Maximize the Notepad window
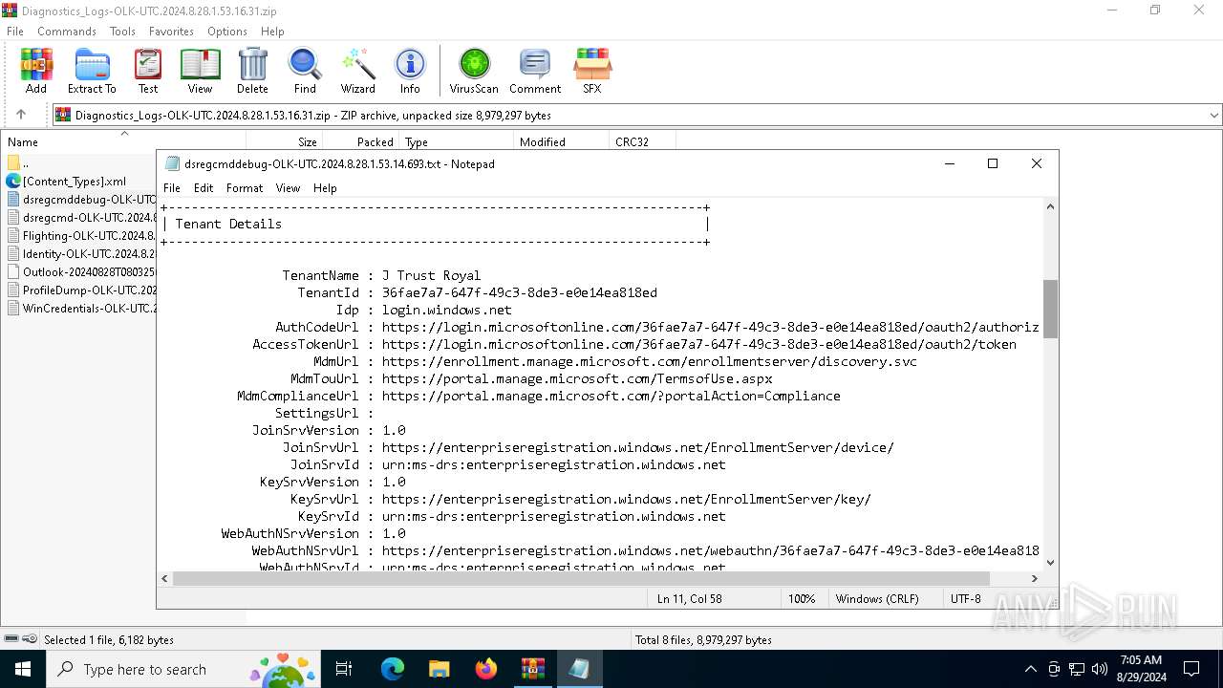The width and height of the screenshot is (1223, 688). point(993,163)
